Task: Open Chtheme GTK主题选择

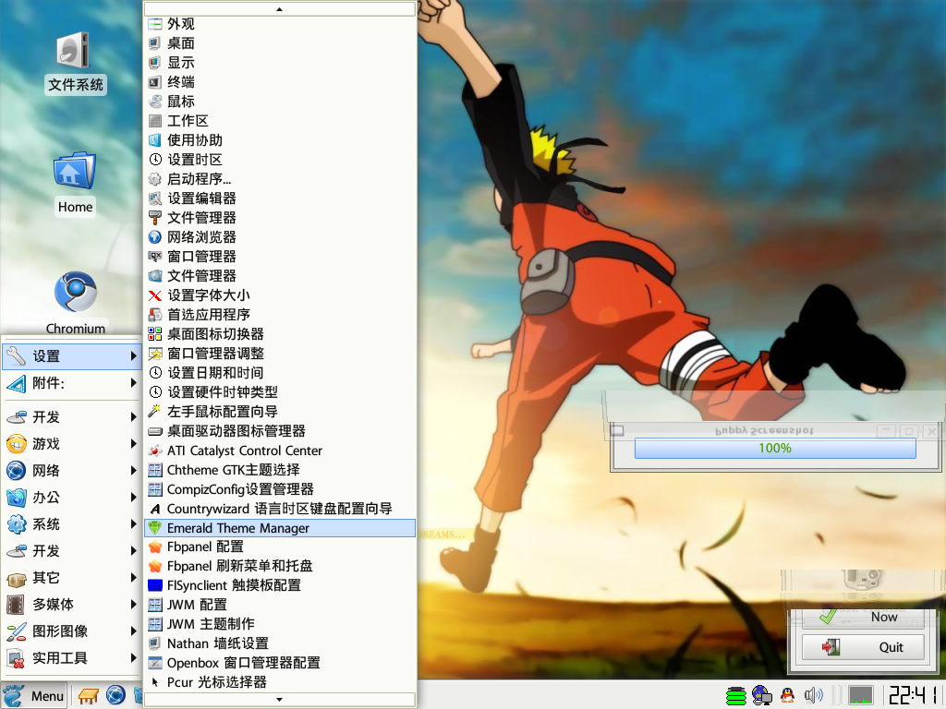Action: (x=280, y=470)
